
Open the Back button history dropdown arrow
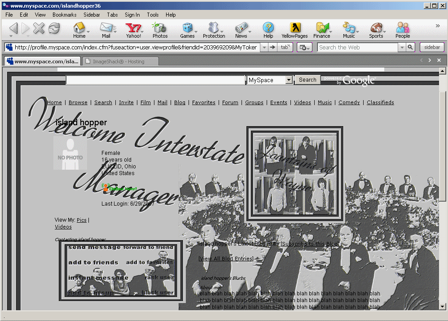point(11,36)
